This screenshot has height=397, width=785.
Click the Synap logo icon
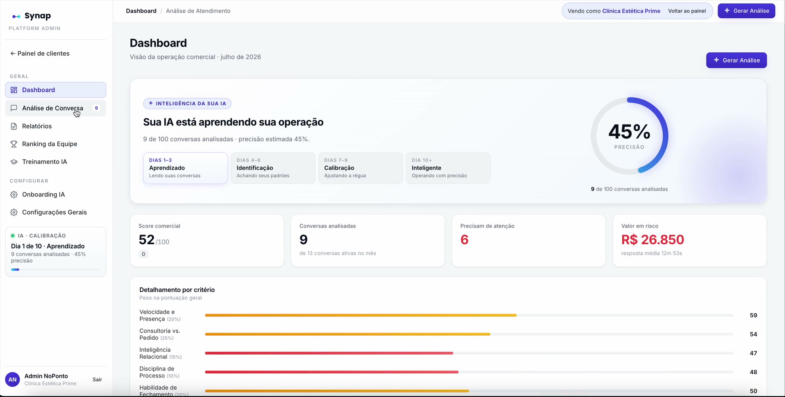click(x=16, y=16)
